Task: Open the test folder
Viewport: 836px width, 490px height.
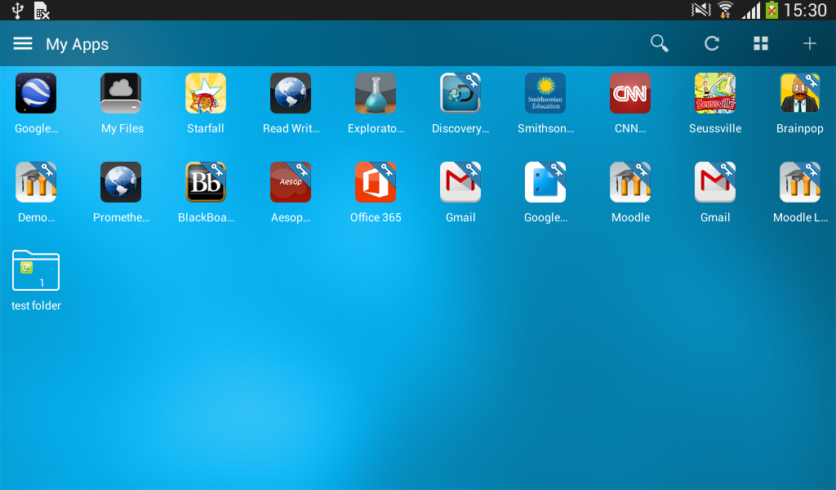Action: 36,270
